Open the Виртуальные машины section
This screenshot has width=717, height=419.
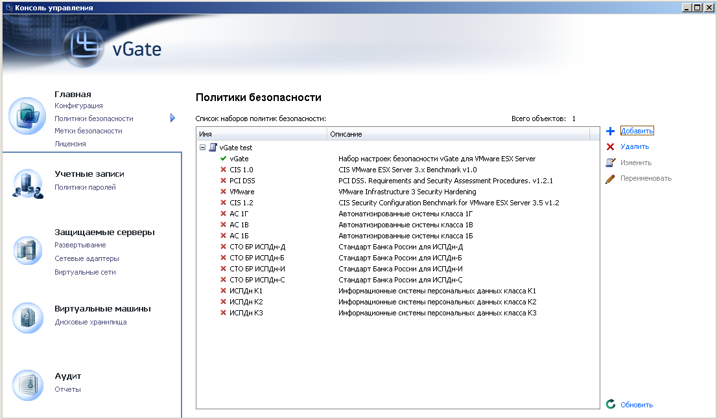102,308
